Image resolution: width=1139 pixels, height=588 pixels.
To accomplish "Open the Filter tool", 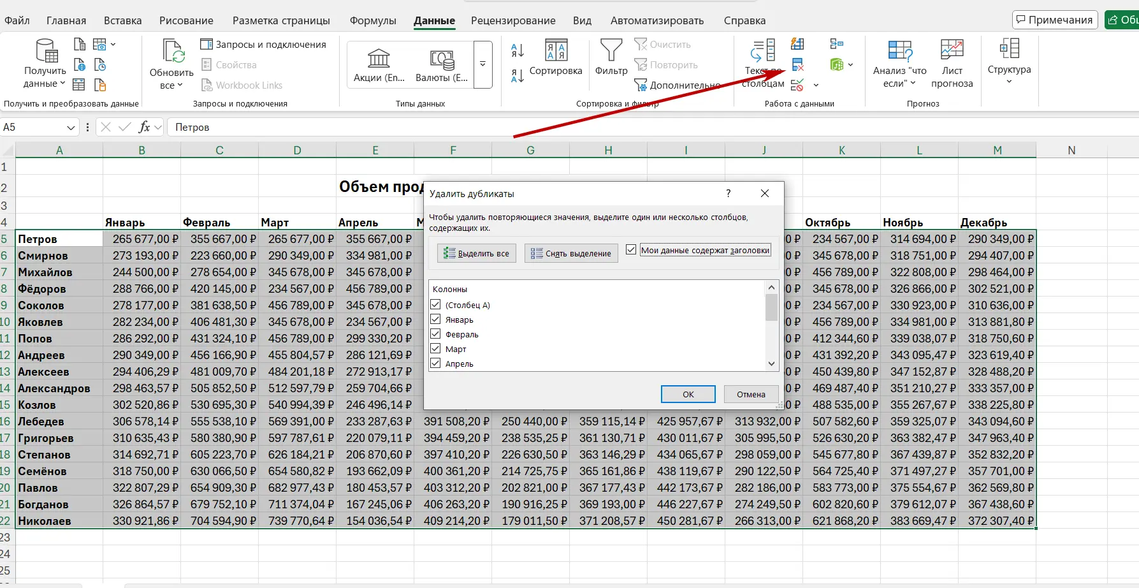I will (x=611, y=57).
